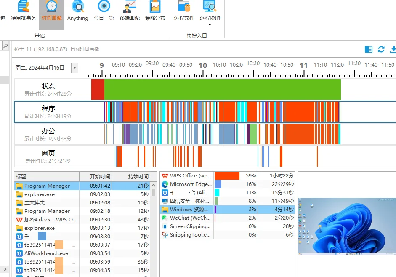The height and width of the screenshot is (277, 396).
Task: Click the orange 59% usage bar
Action: pyautogui.click(x=227, y=175)
